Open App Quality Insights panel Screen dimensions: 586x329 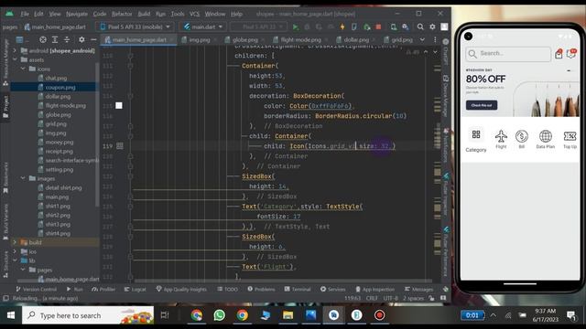click(x=181, y=289)
